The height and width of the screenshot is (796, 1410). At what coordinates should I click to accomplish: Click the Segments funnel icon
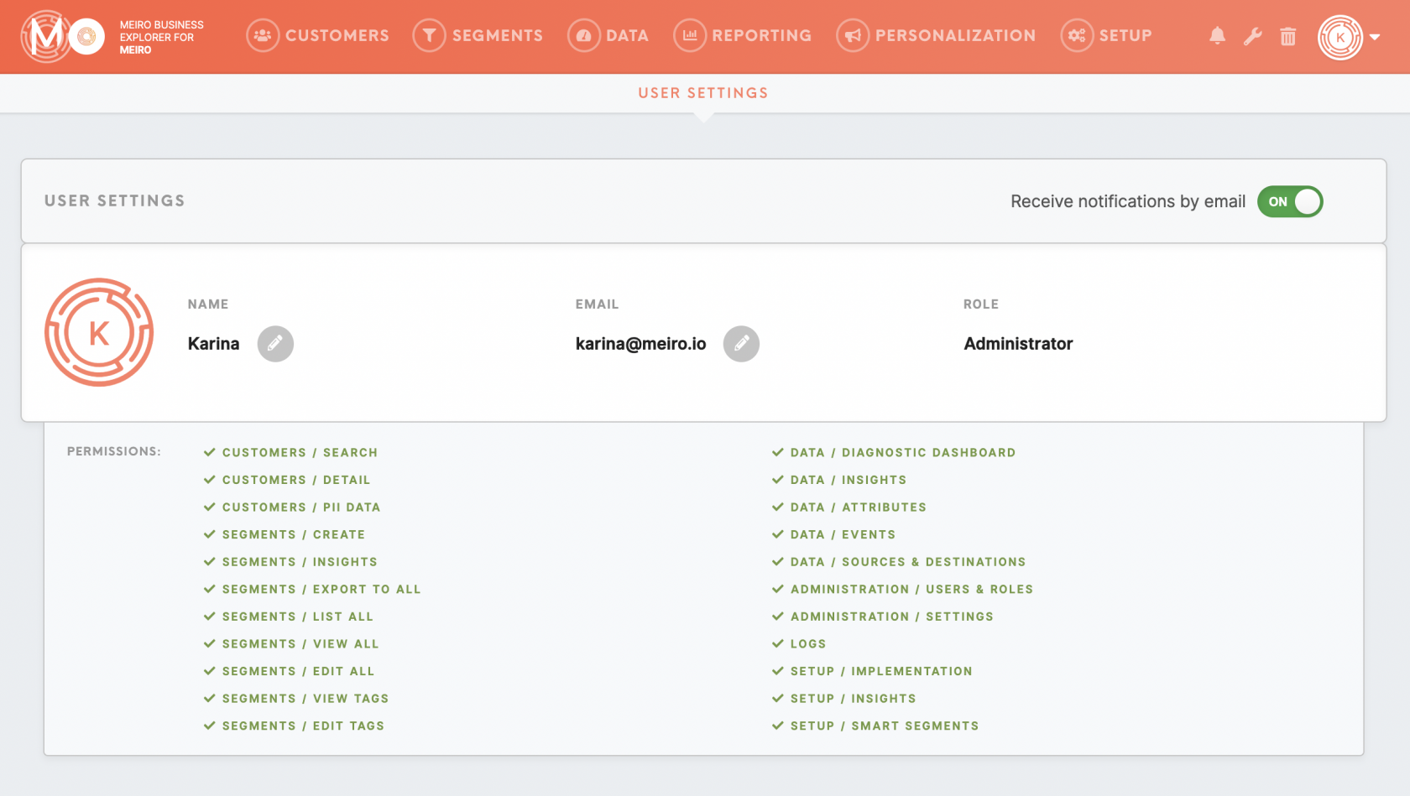[429, 36]
